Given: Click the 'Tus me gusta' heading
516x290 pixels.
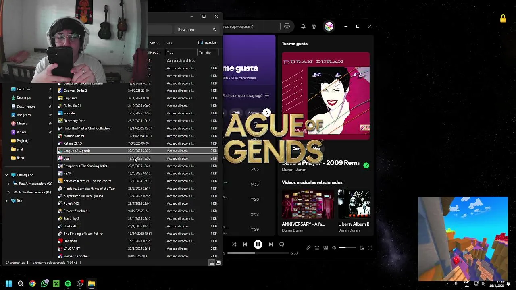Looking at the screenshot, I should [295, 43].
